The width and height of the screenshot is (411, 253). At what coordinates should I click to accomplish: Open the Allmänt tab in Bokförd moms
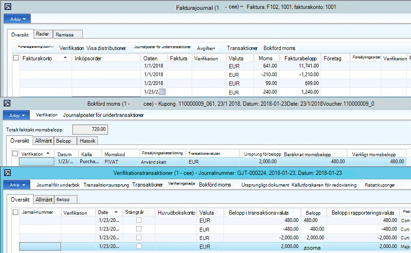click(x=43, y=141)
